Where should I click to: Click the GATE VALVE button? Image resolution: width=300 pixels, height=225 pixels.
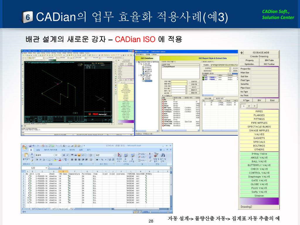click(x=259, y=180)
